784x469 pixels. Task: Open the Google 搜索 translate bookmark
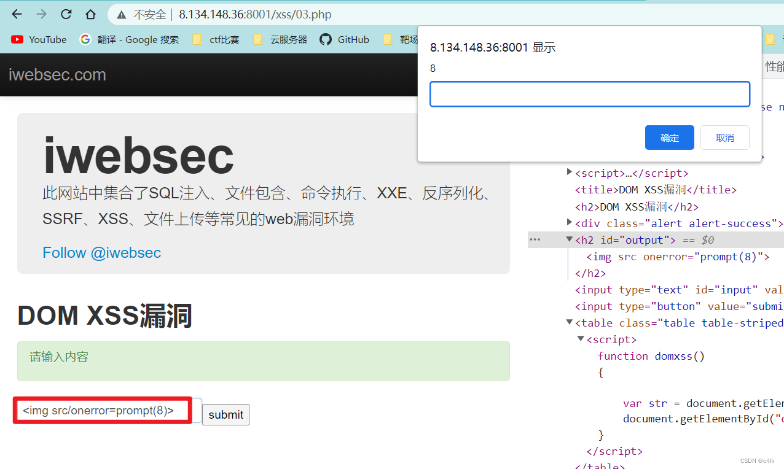(129, 39)
